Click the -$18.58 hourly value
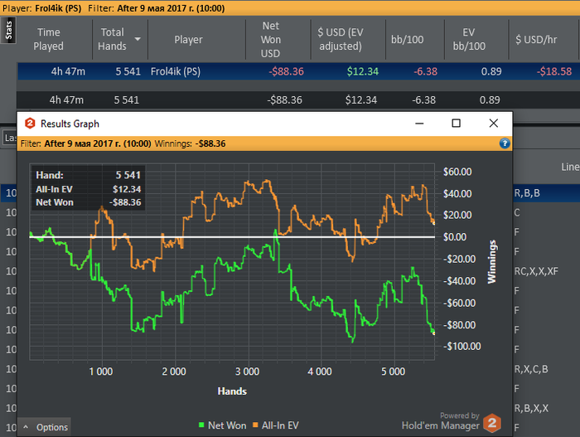The height and width of the screenshot is (437, 580). (x=554, y=71)
